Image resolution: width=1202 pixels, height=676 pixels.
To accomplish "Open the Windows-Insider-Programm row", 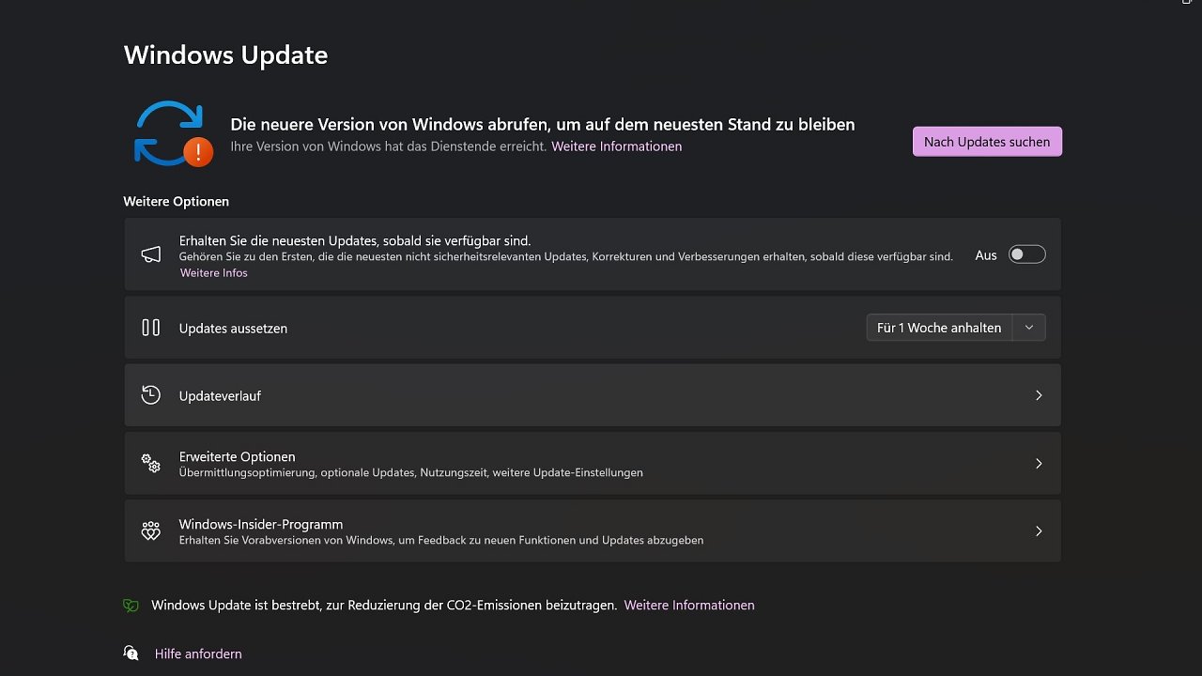I will [593, 530].
